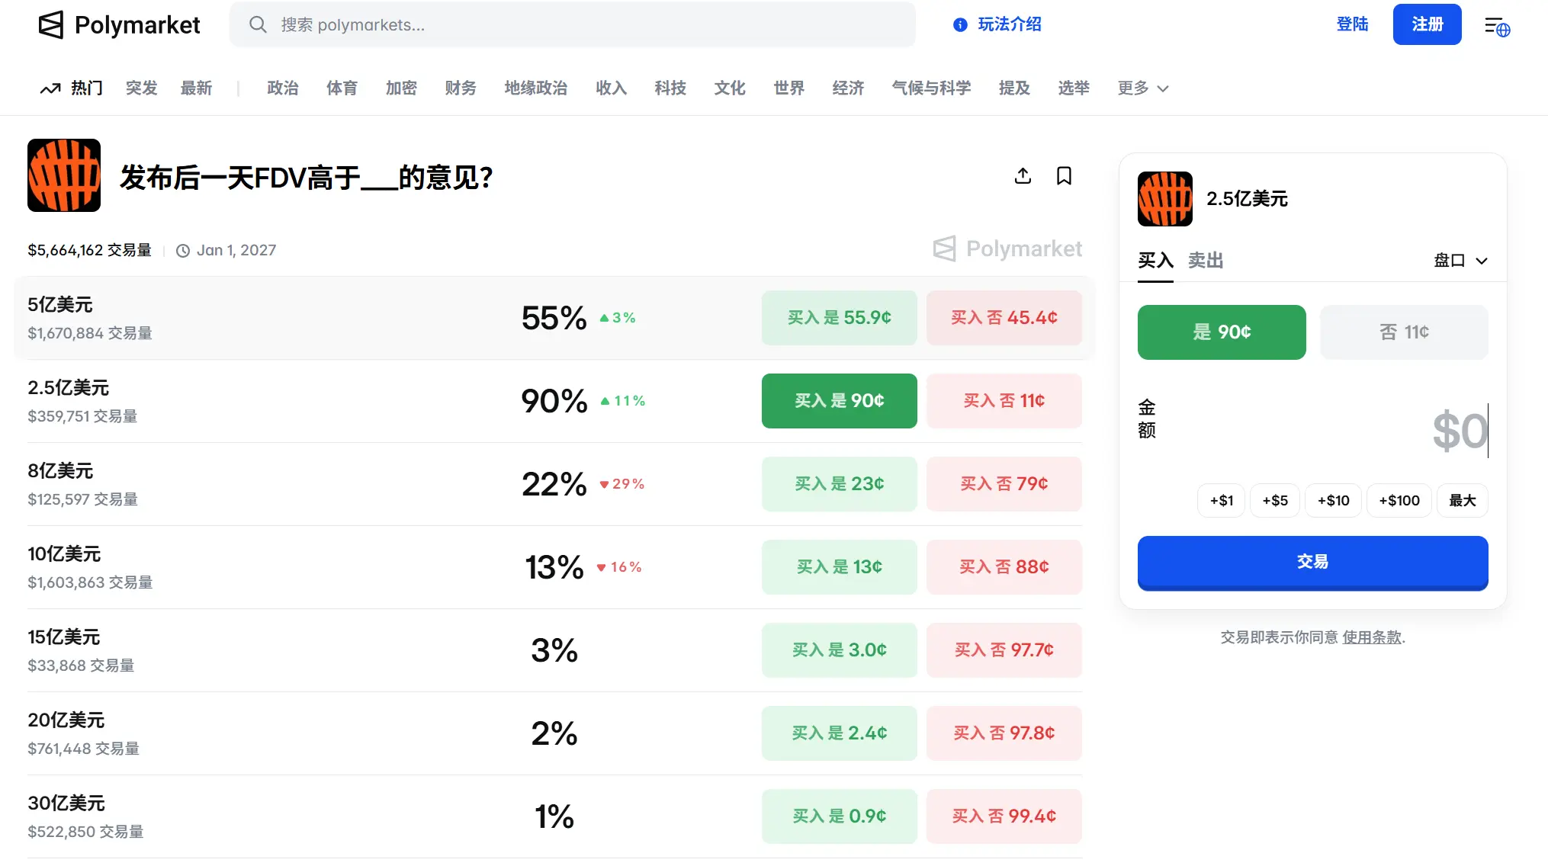Click the amount $0 input field
The width and height of the screenshot is (1548, 866).
[x=1458, y=431]
